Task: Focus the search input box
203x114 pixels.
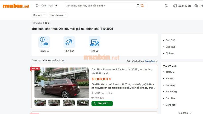Action: pos(100,6)
